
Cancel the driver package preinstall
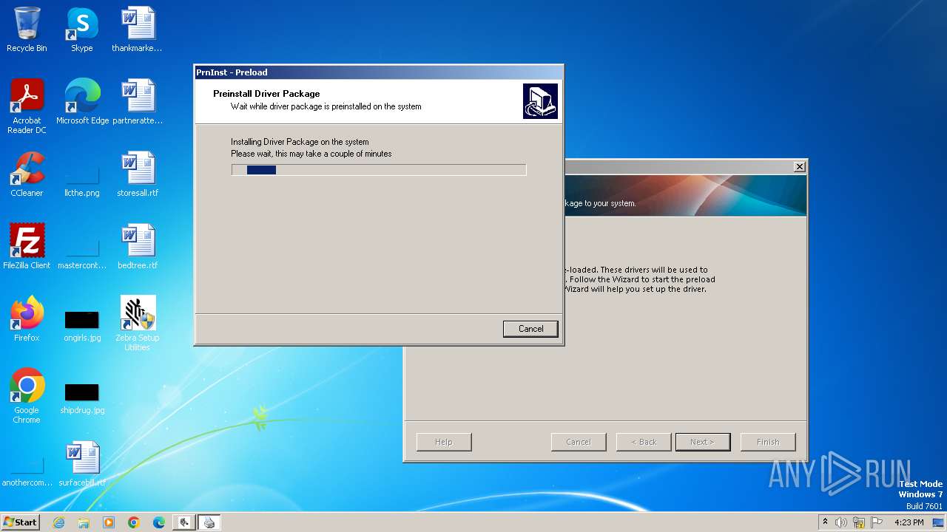pos(530,329)
